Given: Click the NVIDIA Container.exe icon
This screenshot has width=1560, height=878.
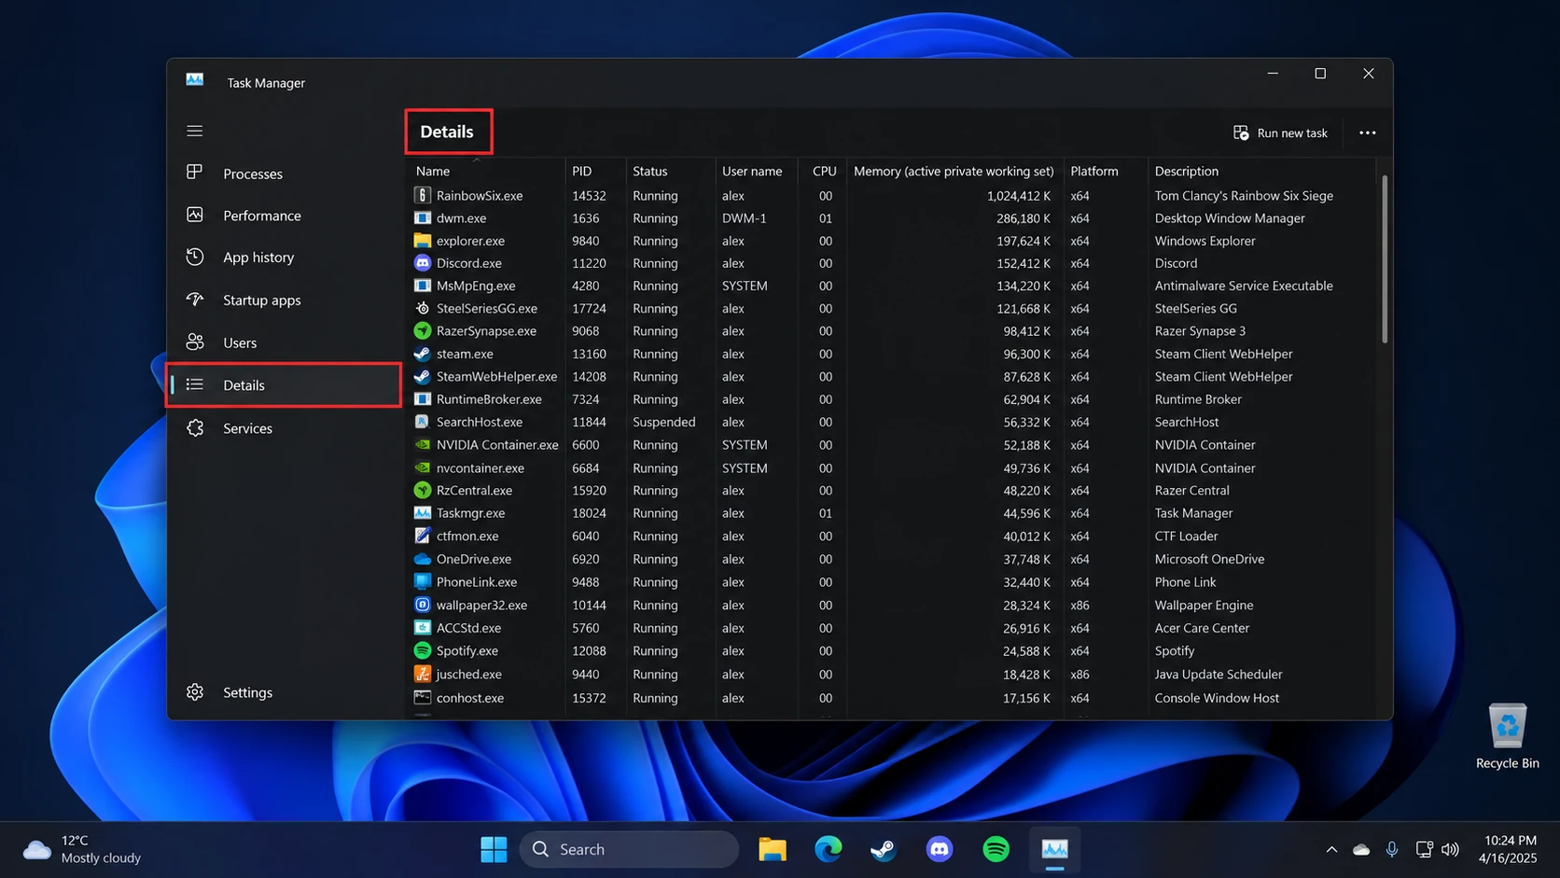Looking at the screenshot, I should click(422, 444).
